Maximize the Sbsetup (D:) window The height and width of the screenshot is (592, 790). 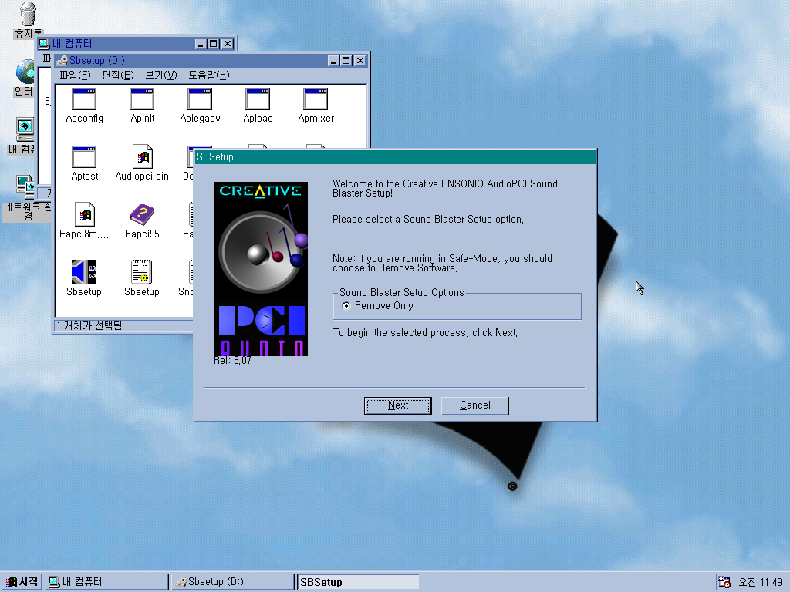(x=346, y=61)
